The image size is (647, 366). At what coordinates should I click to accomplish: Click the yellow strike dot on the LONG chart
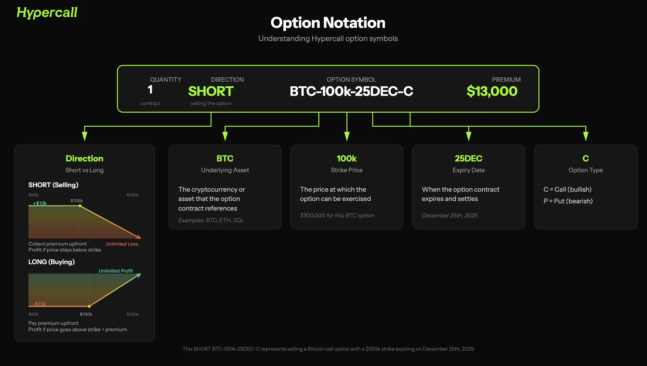point(89,306)
